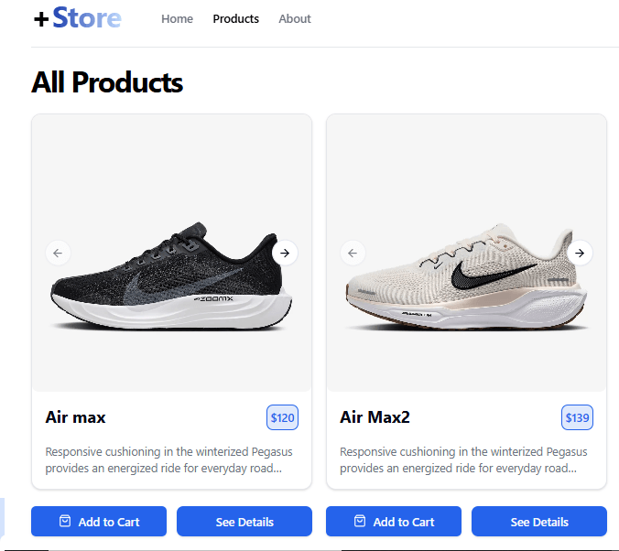Viewport: 619px width, 551px height.
Task: Open See Details for Air Max2
Action: click(x=539, y=522)
